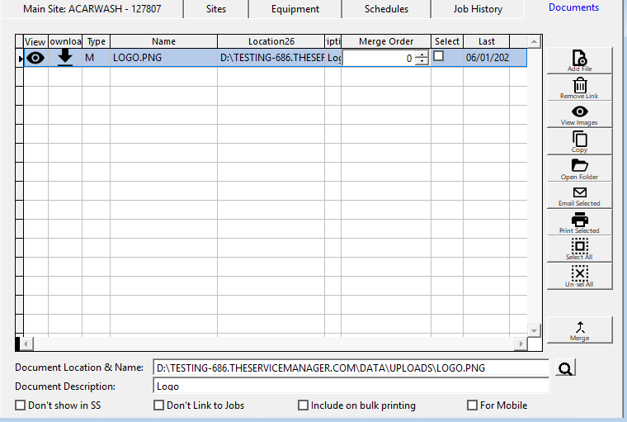Click the Select All icon button
Viewport: 627px width, 422px height.
click(x=579, y=249)
